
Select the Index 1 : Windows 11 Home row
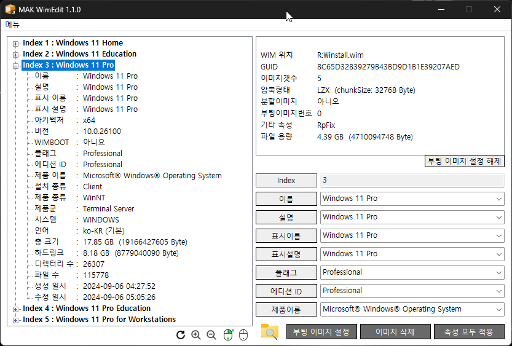coord(73,43)
